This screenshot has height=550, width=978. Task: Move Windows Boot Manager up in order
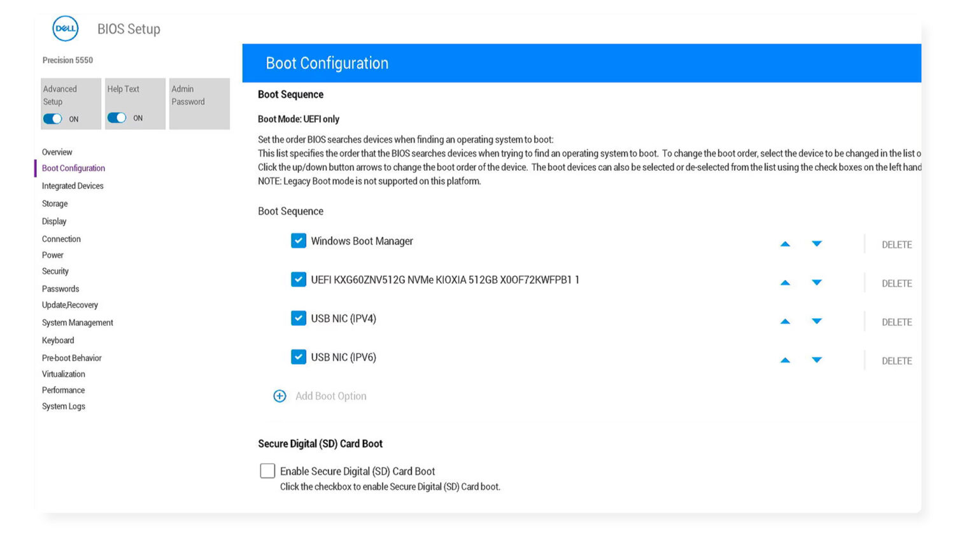click(785, 244)
